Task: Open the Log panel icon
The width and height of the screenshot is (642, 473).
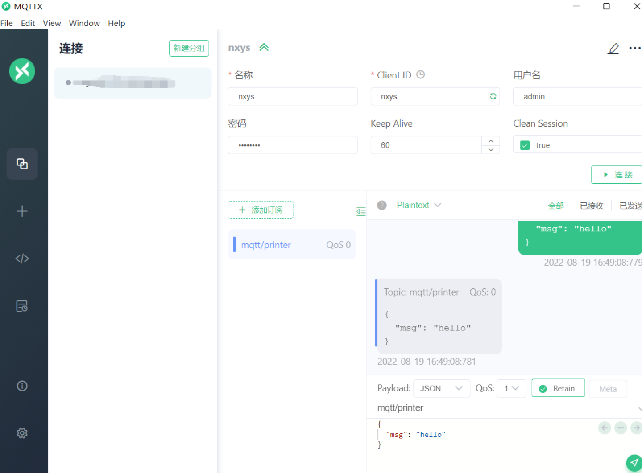Action: pos(22,306)
